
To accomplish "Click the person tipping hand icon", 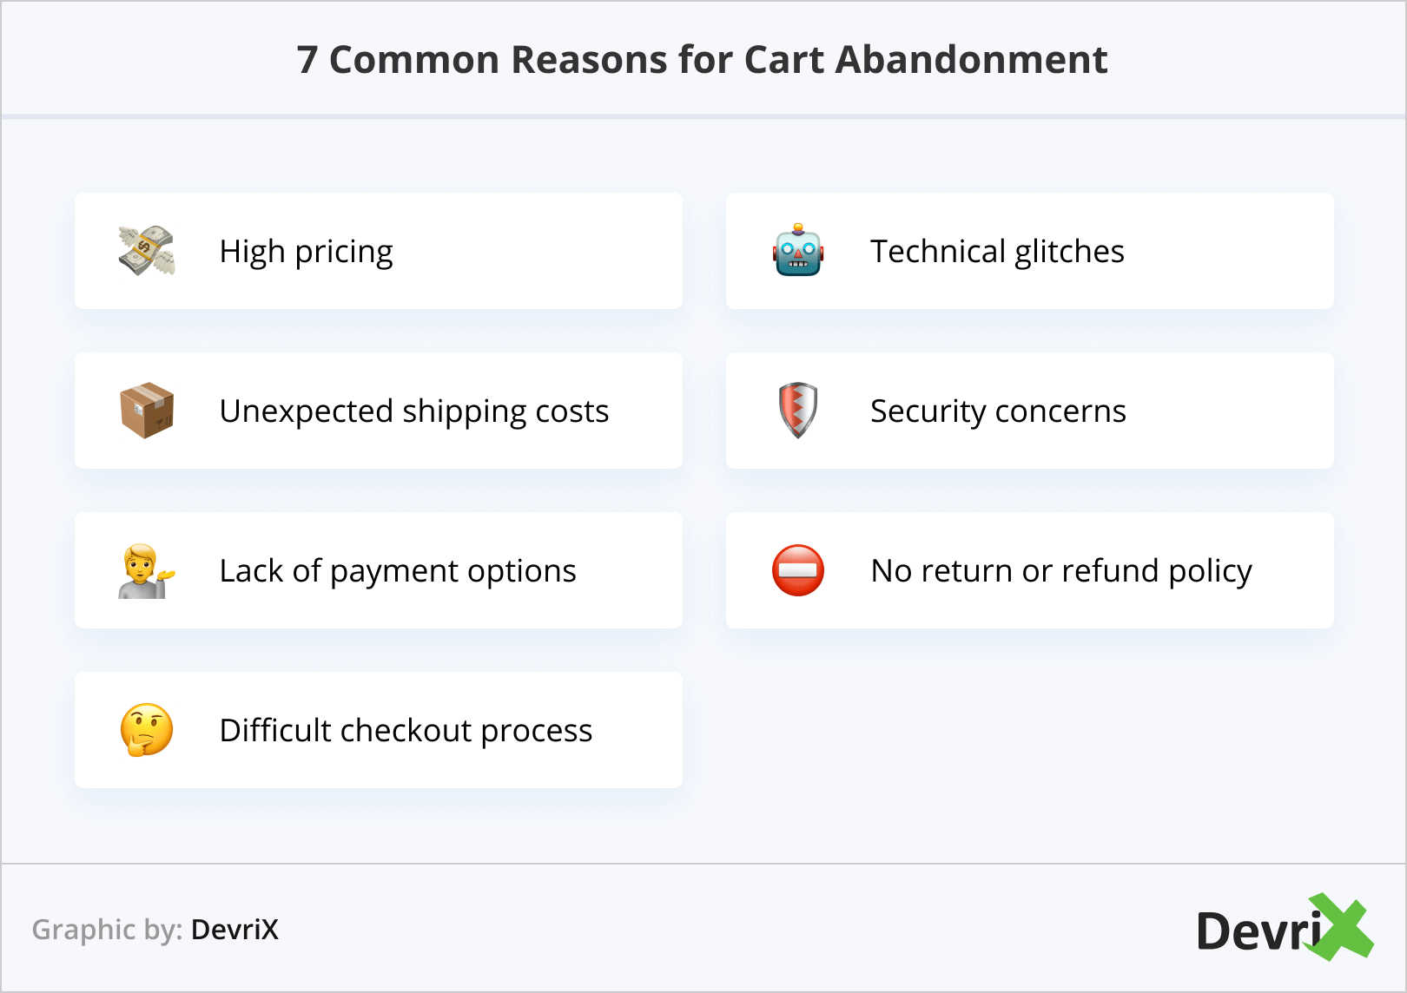I will coord(146,570).
